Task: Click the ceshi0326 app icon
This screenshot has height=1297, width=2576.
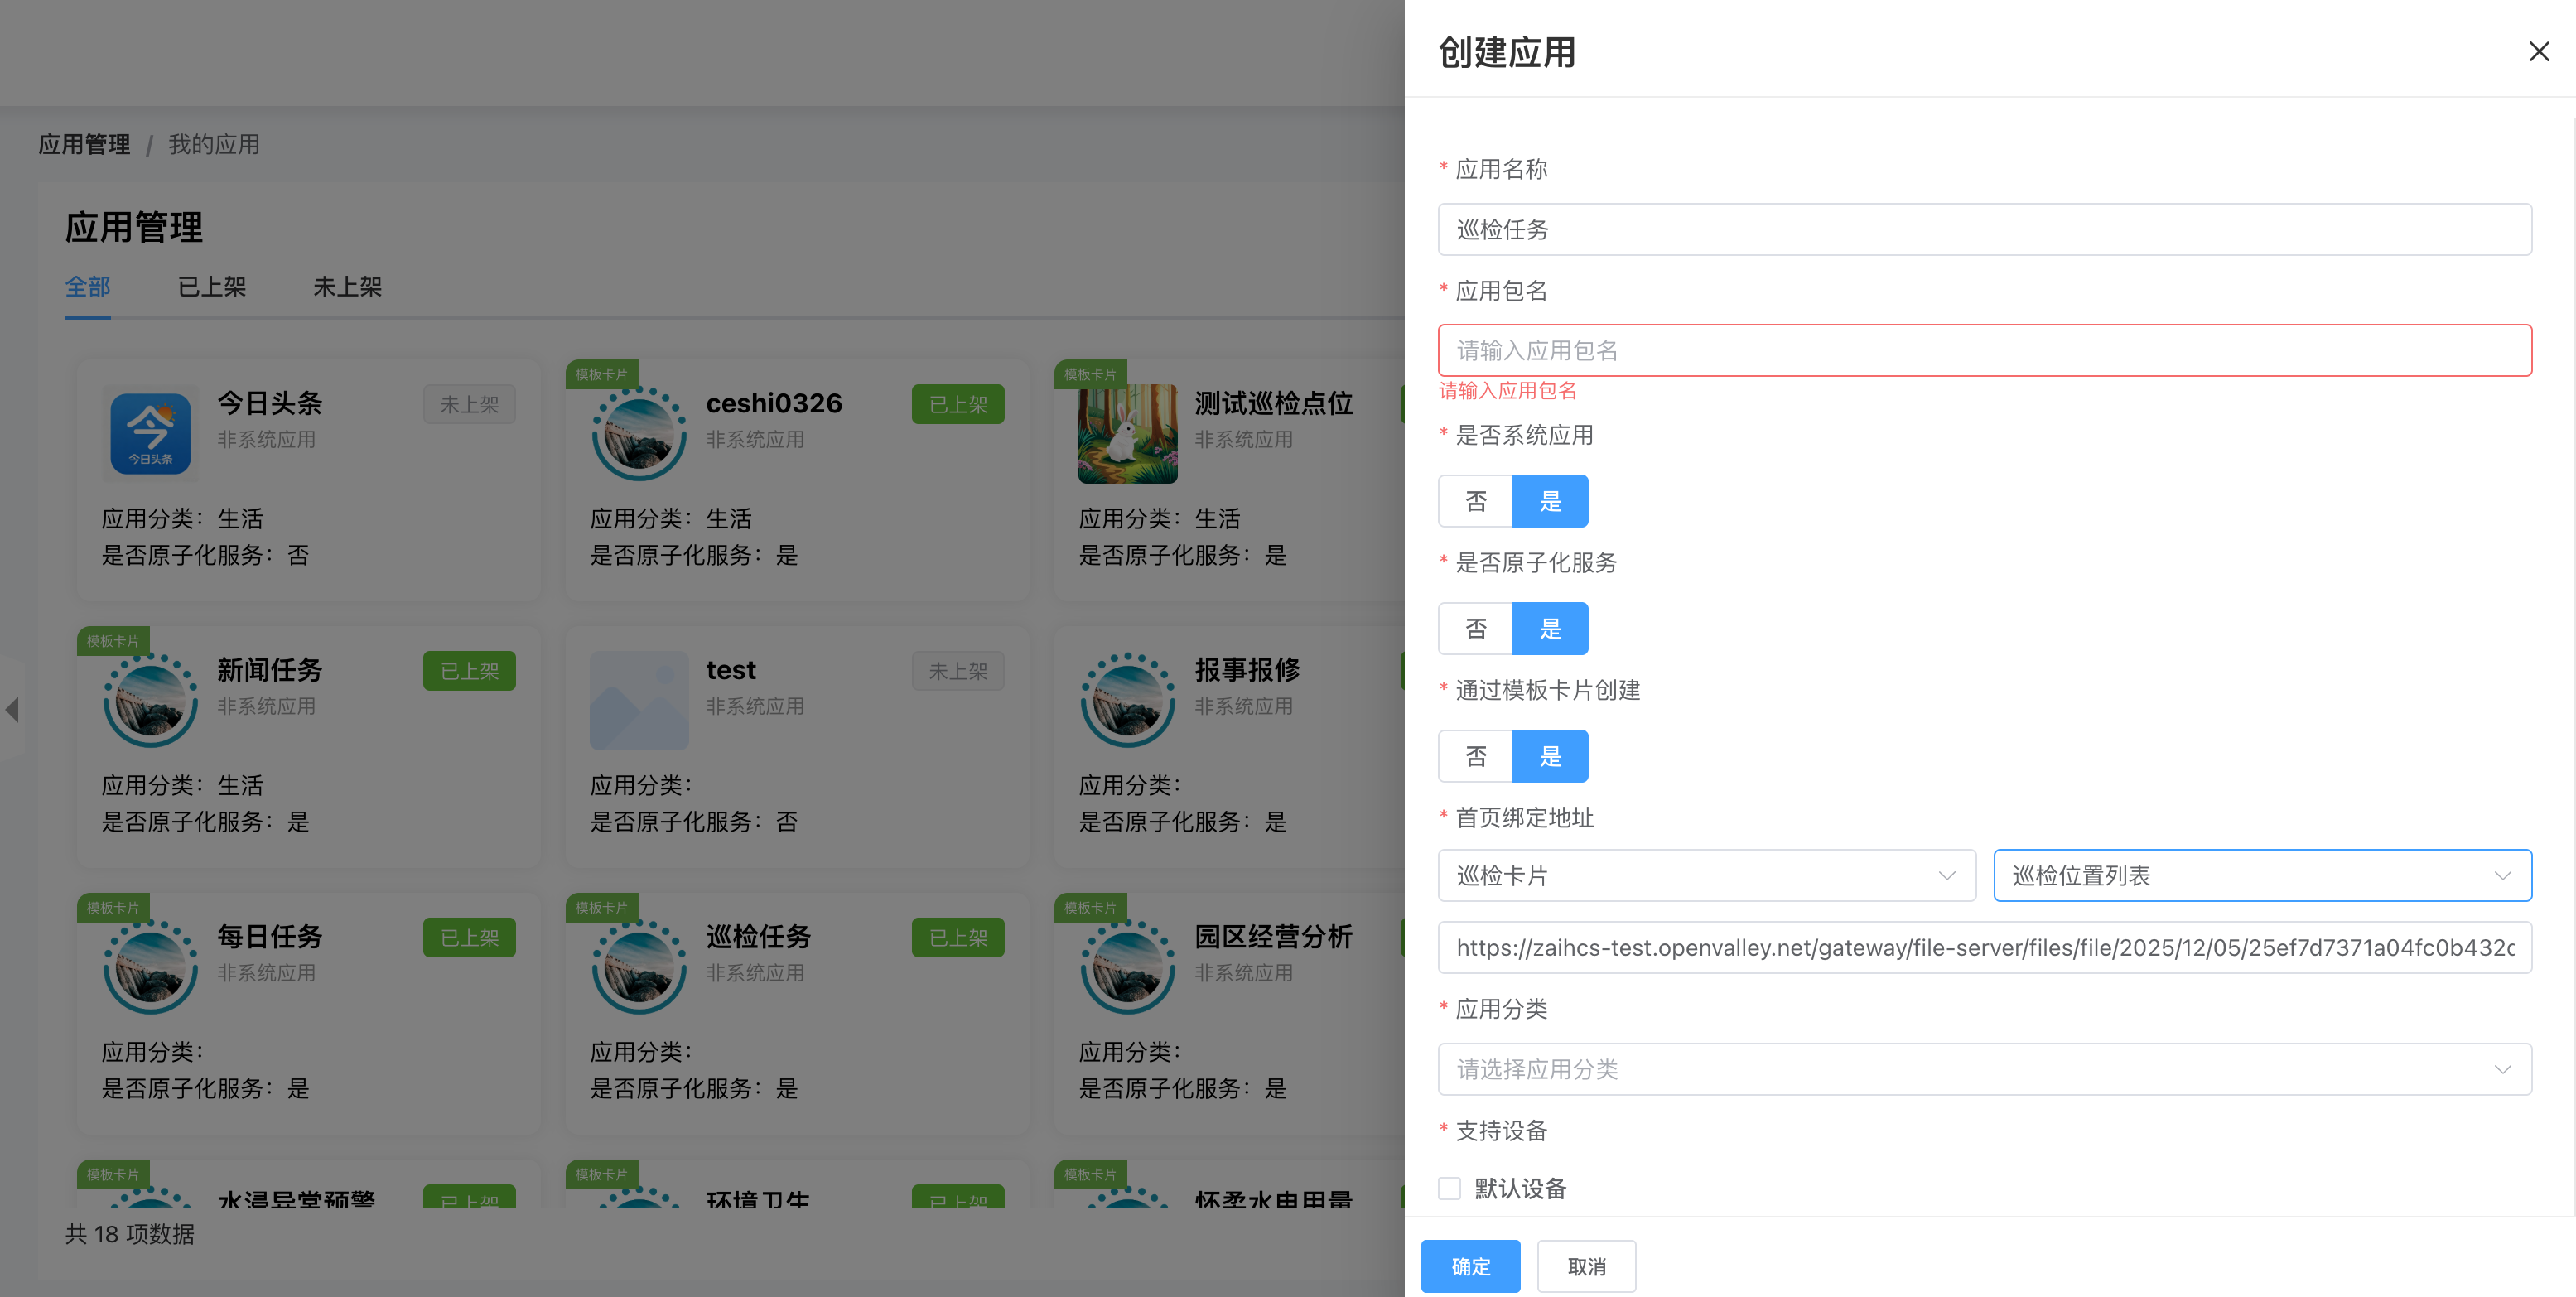Action: click(x=639, y=433)
